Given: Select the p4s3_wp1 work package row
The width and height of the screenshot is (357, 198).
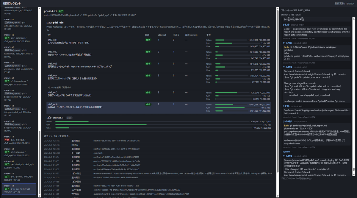Looking at the screenshot, I should point(158,43).
